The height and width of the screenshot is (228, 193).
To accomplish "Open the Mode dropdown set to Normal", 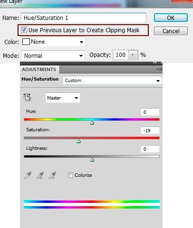I will 53,55.
